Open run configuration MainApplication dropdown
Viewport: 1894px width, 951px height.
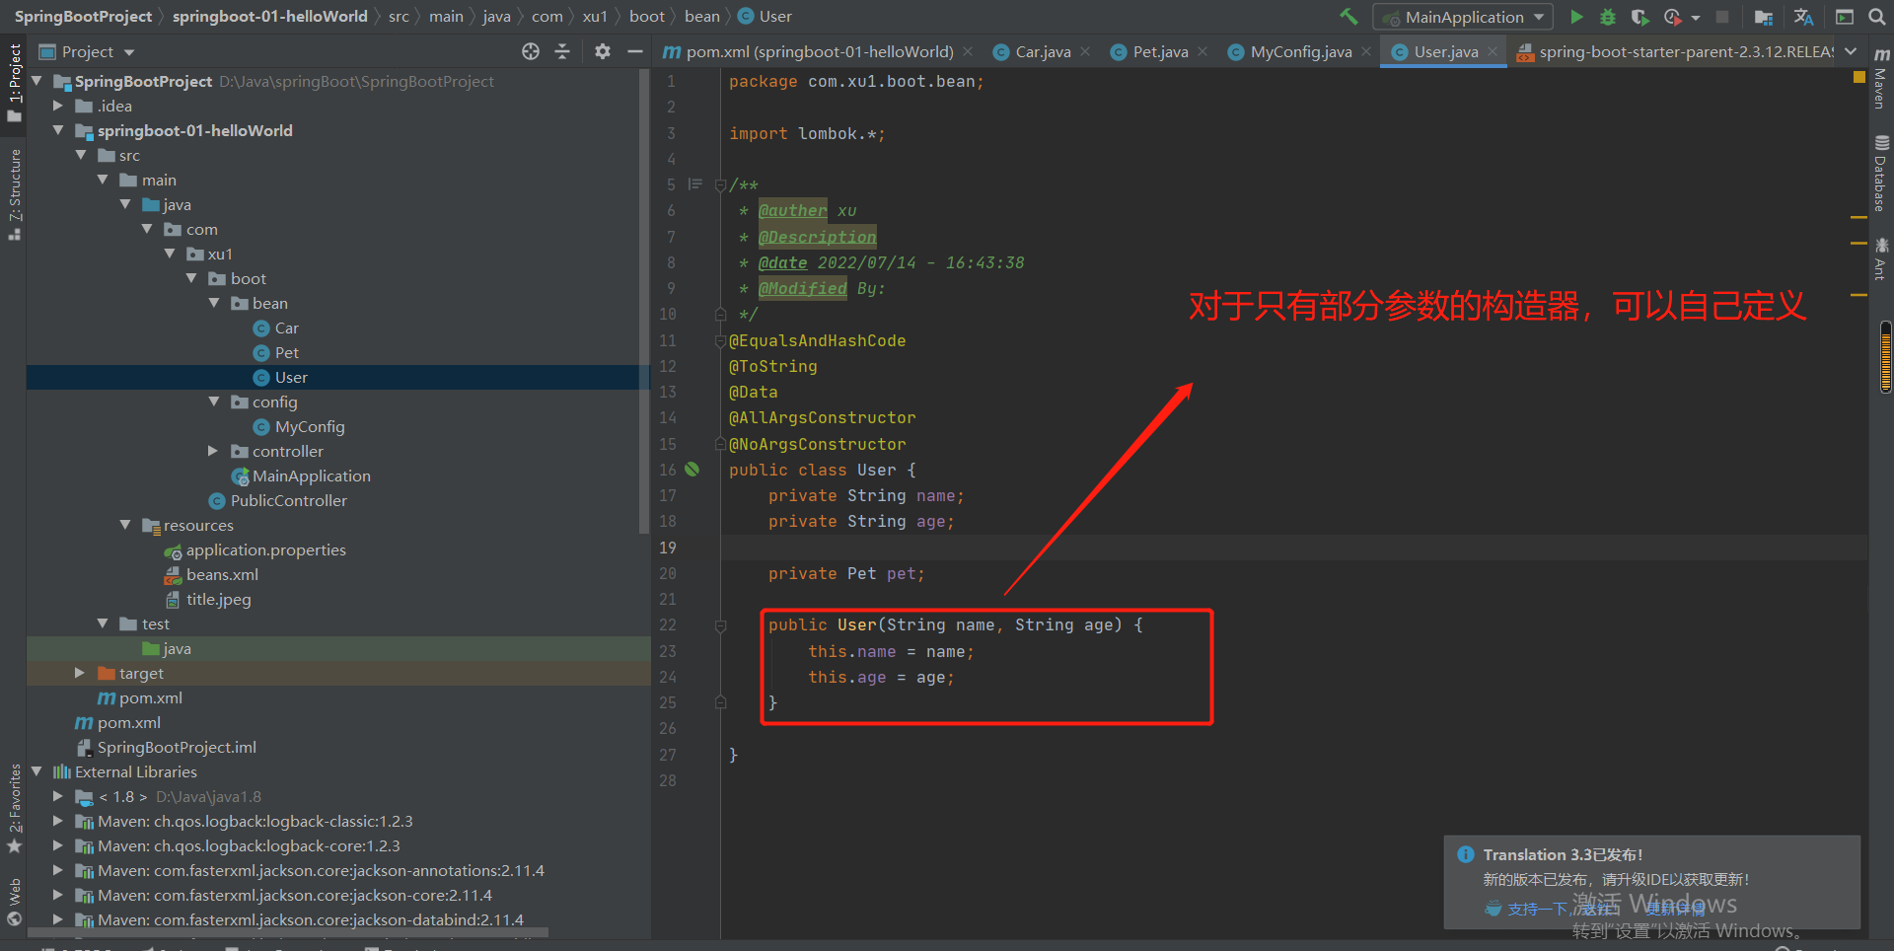[1463, 17]
